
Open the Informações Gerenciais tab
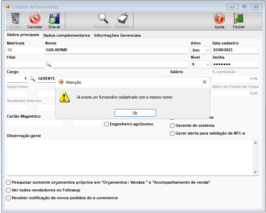point(117,35)
